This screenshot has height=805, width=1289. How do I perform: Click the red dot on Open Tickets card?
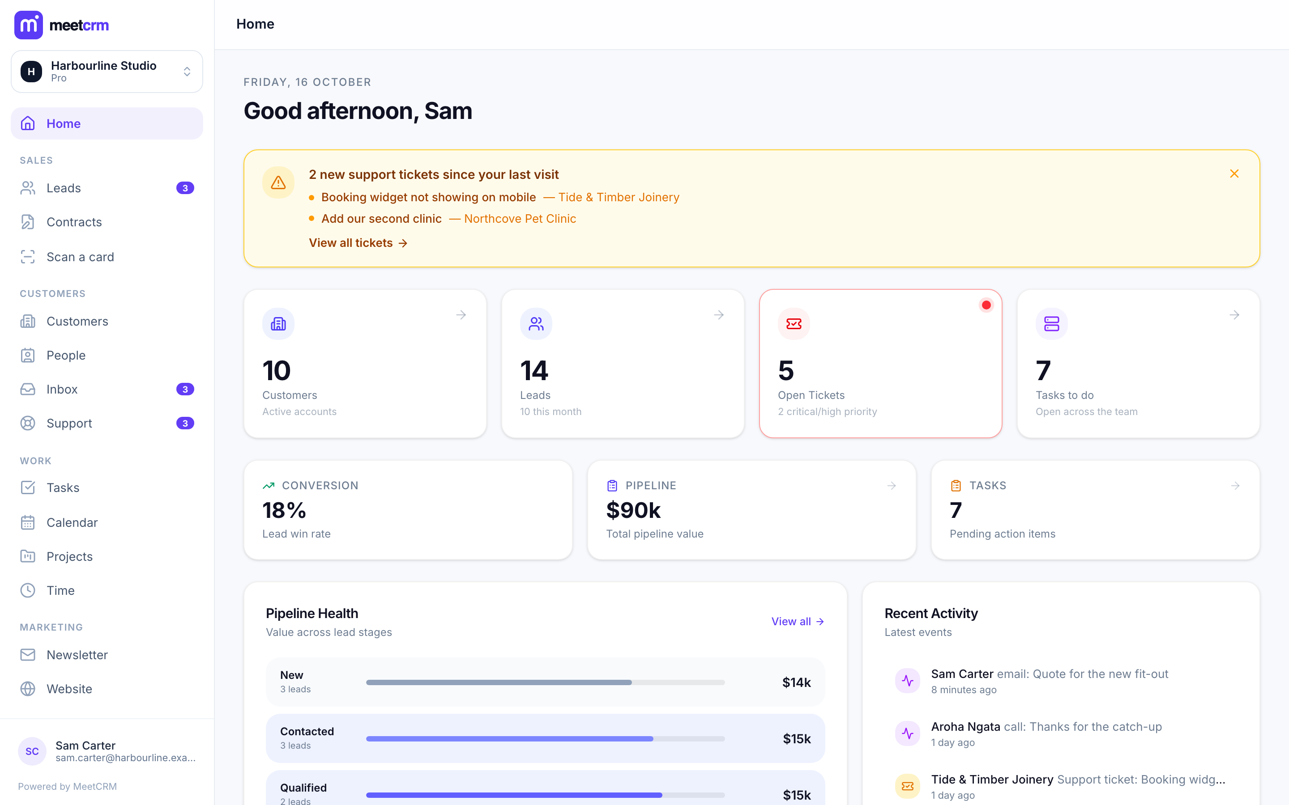click(986, 305)
